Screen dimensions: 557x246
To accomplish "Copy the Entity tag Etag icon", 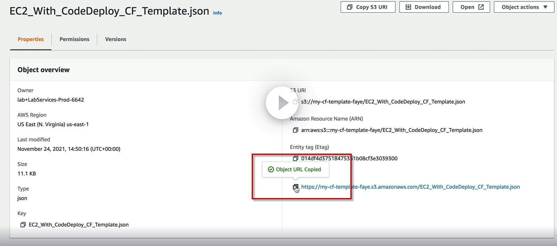I will pos(296,159).
